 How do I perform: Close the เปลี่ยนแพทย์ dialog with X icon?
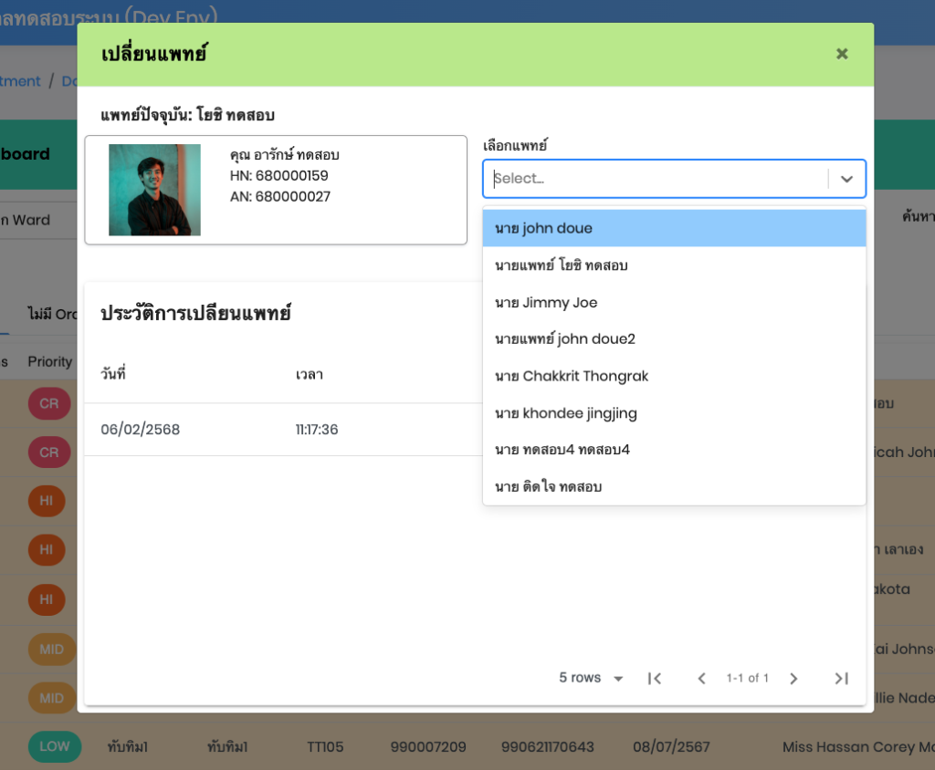(842, 54)
